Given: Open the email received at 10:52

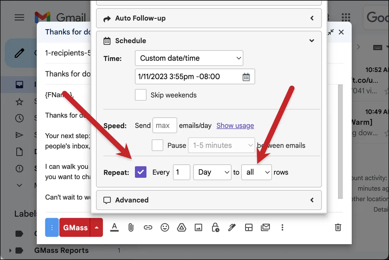Looking at the screenshot, I should tap(371, 80).
